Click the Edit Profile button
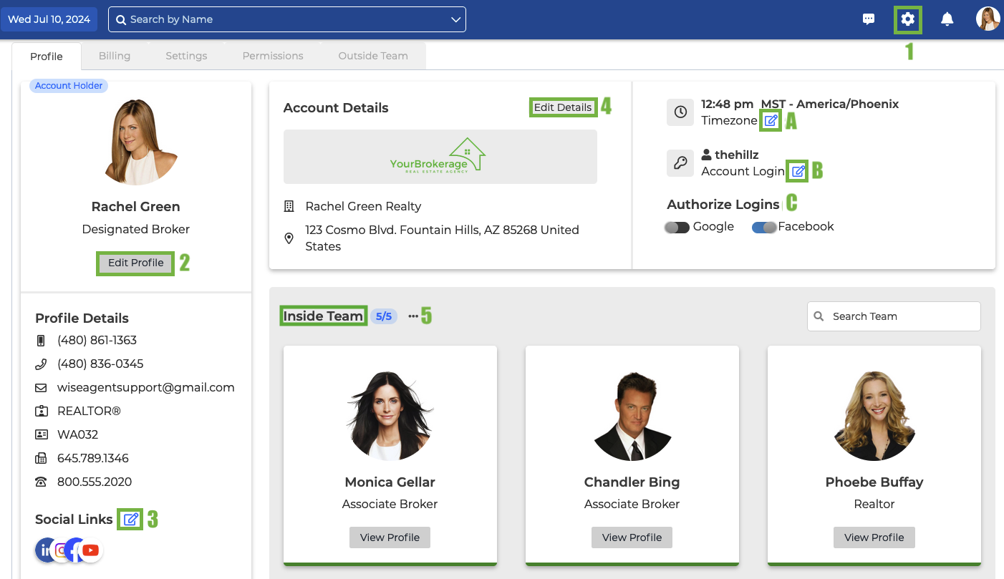Screen dimensions: 1004x579 point(136,263)
